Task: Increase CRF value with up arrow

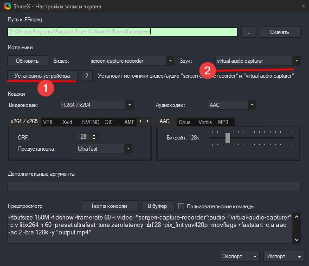Action: click(94, 135)
